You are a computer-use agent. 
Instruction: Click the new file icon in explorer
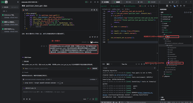pos(185,12)
